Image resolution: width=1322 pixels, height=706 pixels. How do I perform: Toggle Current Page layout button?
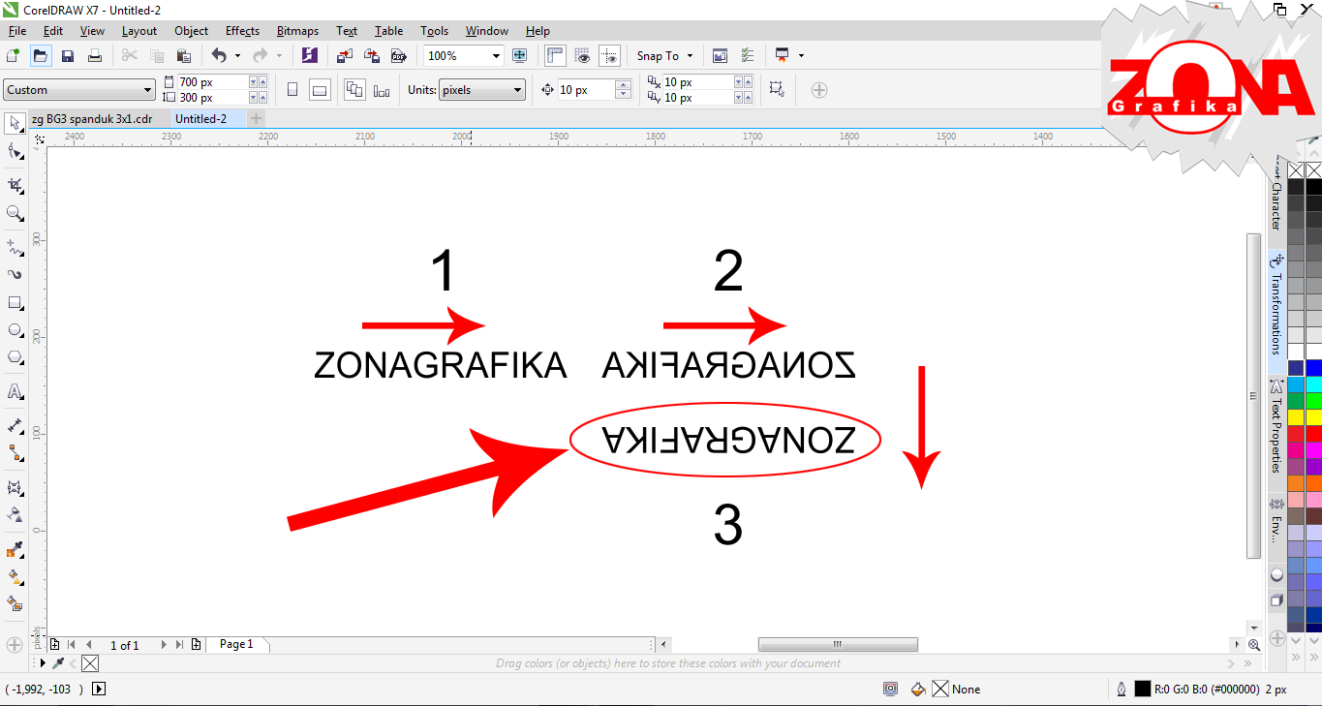point(382,90)
